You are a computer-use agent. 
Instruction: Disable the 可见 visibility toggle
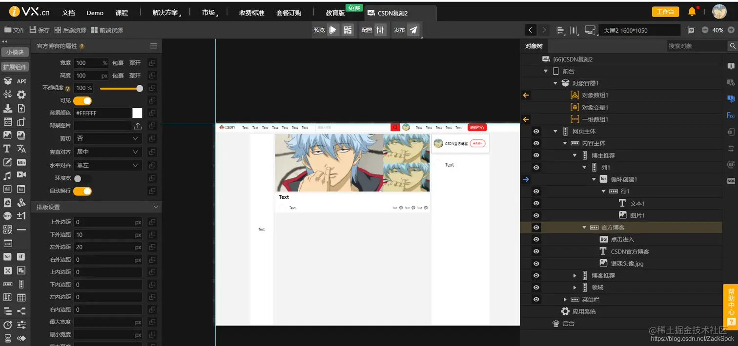coord(82,100)
